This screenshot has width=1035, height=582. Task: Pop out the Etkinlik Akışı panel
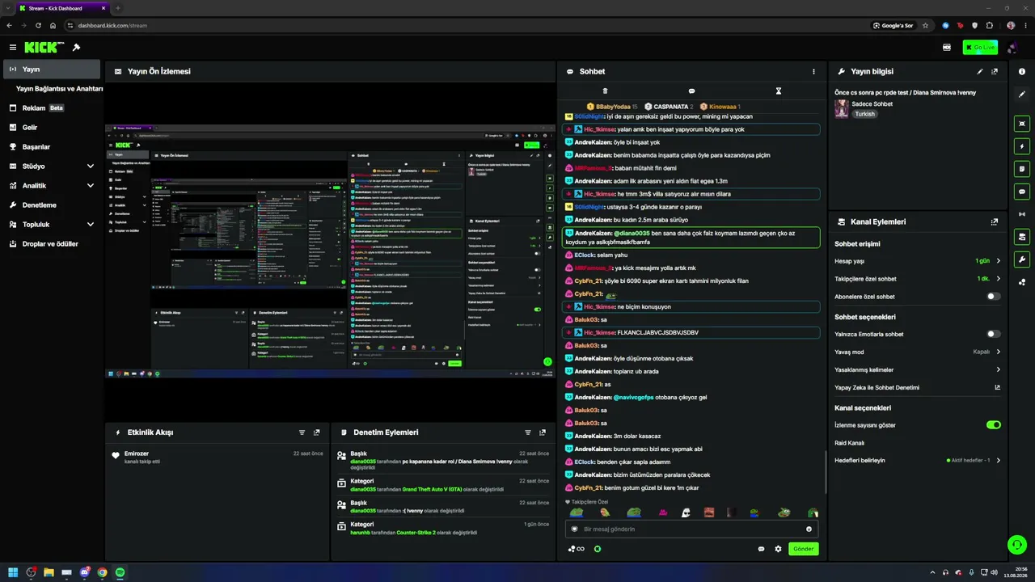[x=316, y=432]
